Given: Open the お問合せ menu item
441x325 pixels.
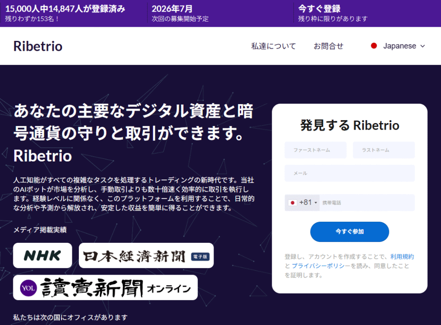Looking at the screenshot, I should pyautogui.click(x=329, y=46).
